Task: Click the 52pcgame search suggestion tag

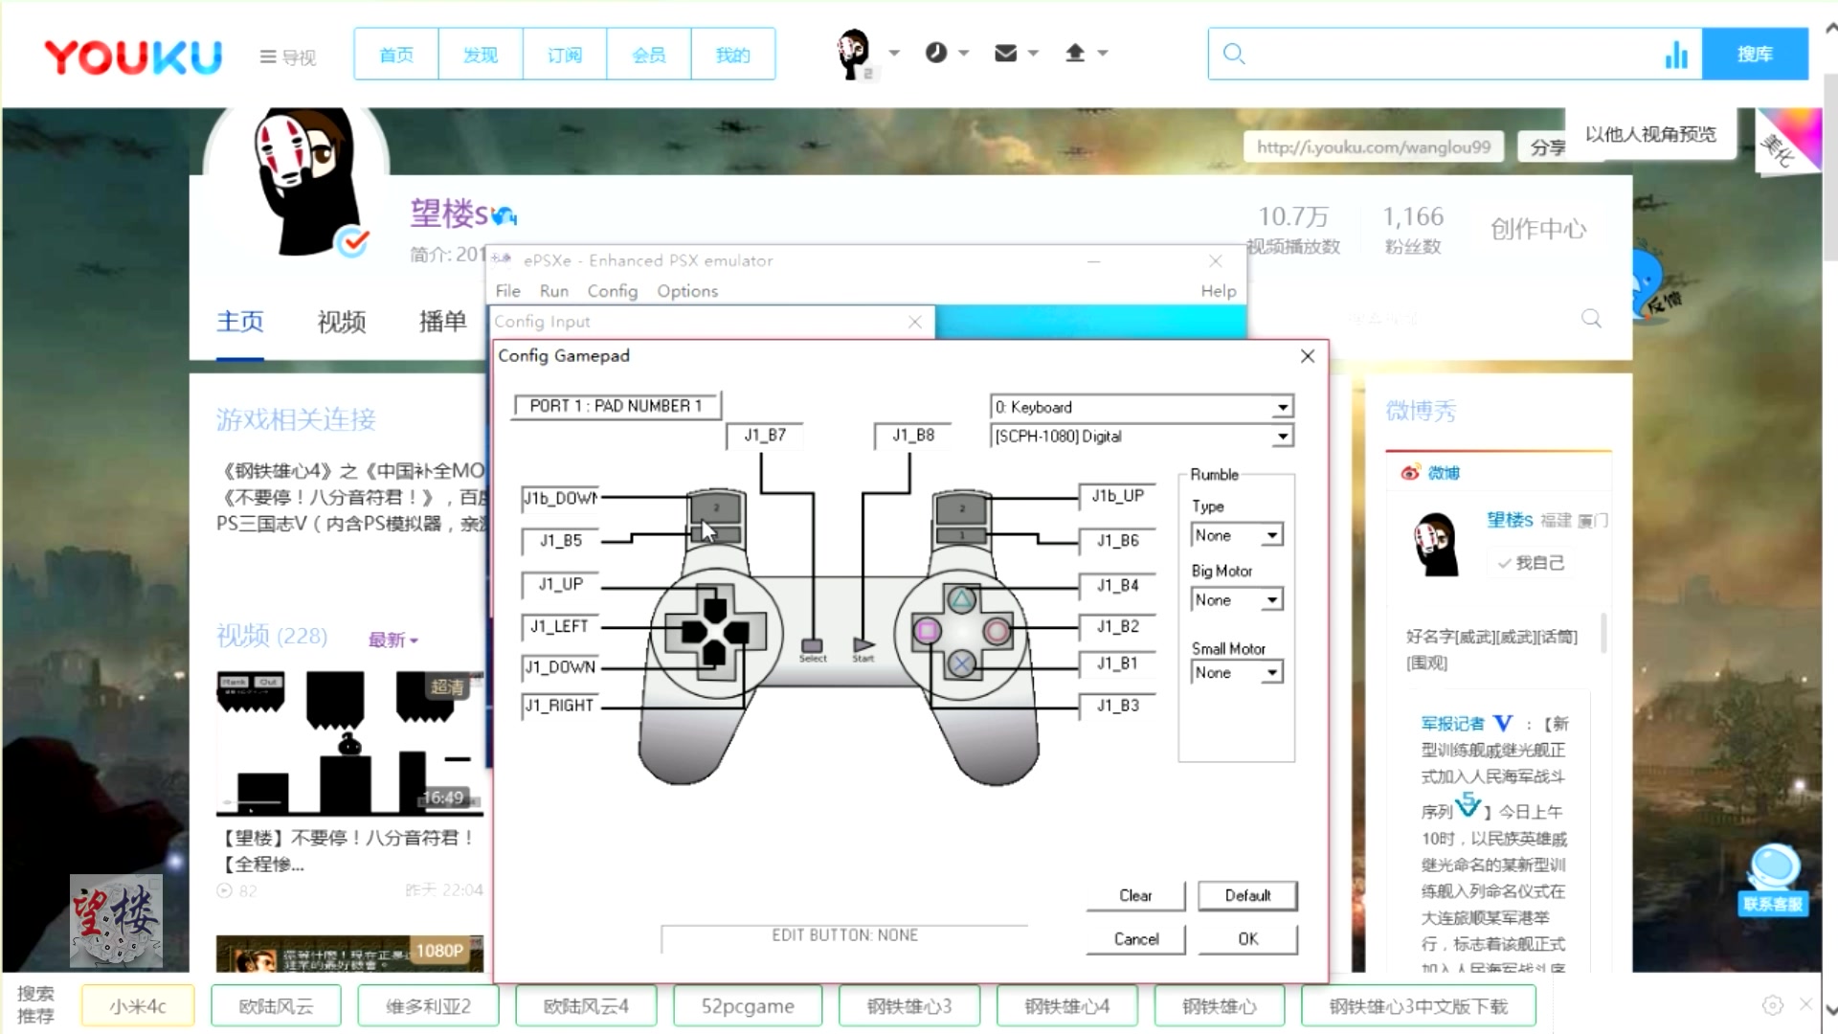Action: pyautogui.click(x=748, y=1006)
